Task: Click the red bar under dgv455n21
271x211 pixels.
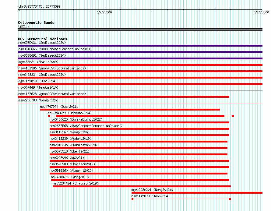Action: point(140,65)
